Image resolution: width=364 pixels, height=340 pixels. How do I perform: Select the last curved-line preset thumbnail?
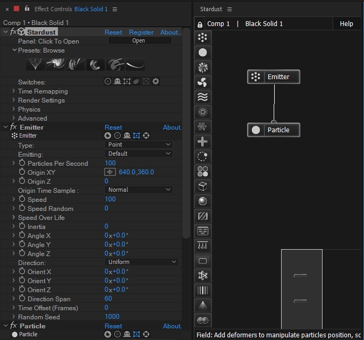click(x=135, y=64)
